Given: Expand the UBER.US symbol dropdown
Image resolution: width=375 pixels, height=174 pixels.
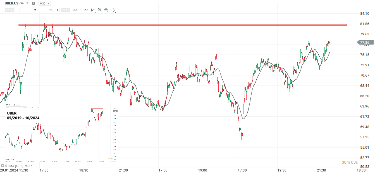Looking at the screenshot, I should pyautogui.click(x=27, y=3).
